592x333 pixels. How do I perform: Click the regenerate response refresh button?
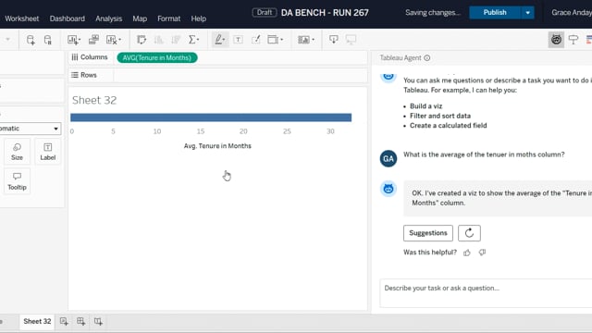469,233
